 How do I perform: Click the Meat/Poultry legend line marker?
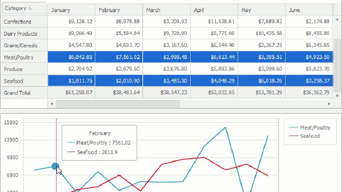click(294, 127)
